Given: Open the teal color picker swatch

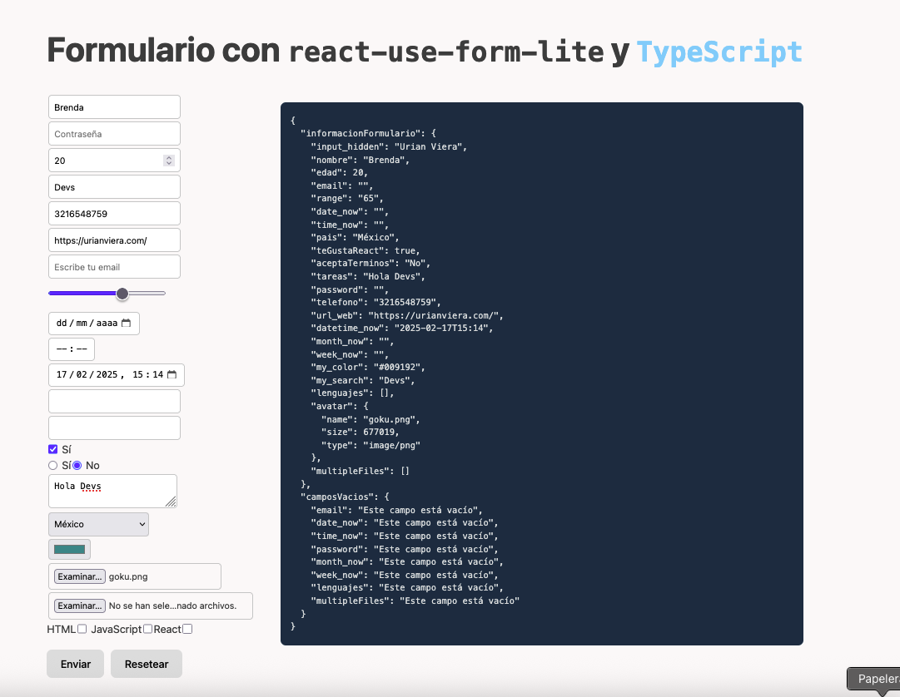Looking at the screenshot, I should (69, 549).
